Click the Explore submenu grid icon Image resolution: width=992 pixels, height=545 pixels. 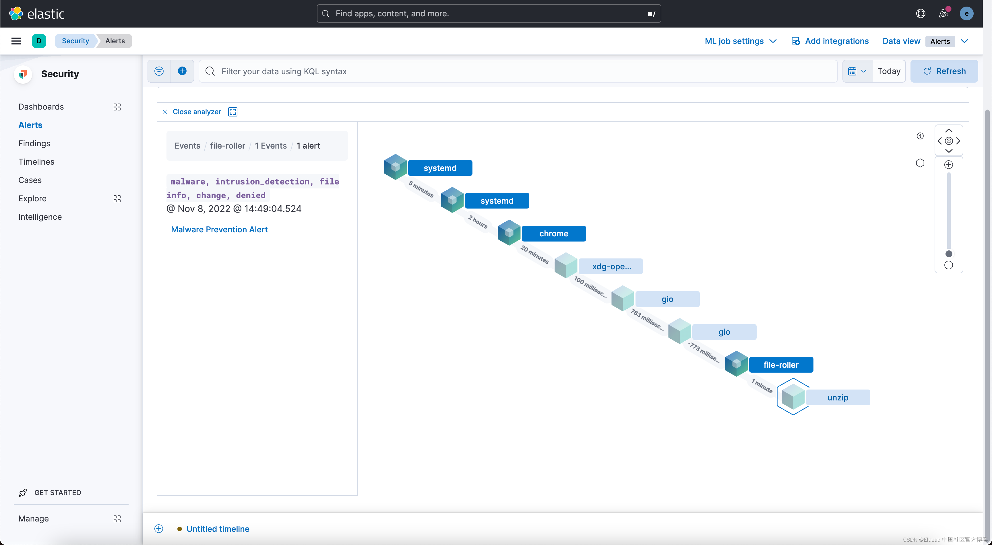pyautogui.click(x=117, y=198)
